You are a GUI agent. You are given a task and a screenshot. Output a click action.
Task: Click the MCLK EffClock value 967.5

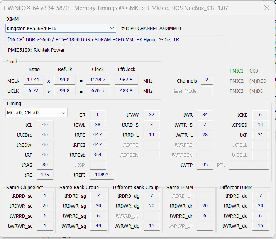click(126, 80)
